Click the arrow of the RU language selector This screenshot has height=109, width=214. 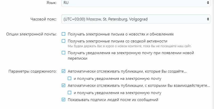point(208,3)
